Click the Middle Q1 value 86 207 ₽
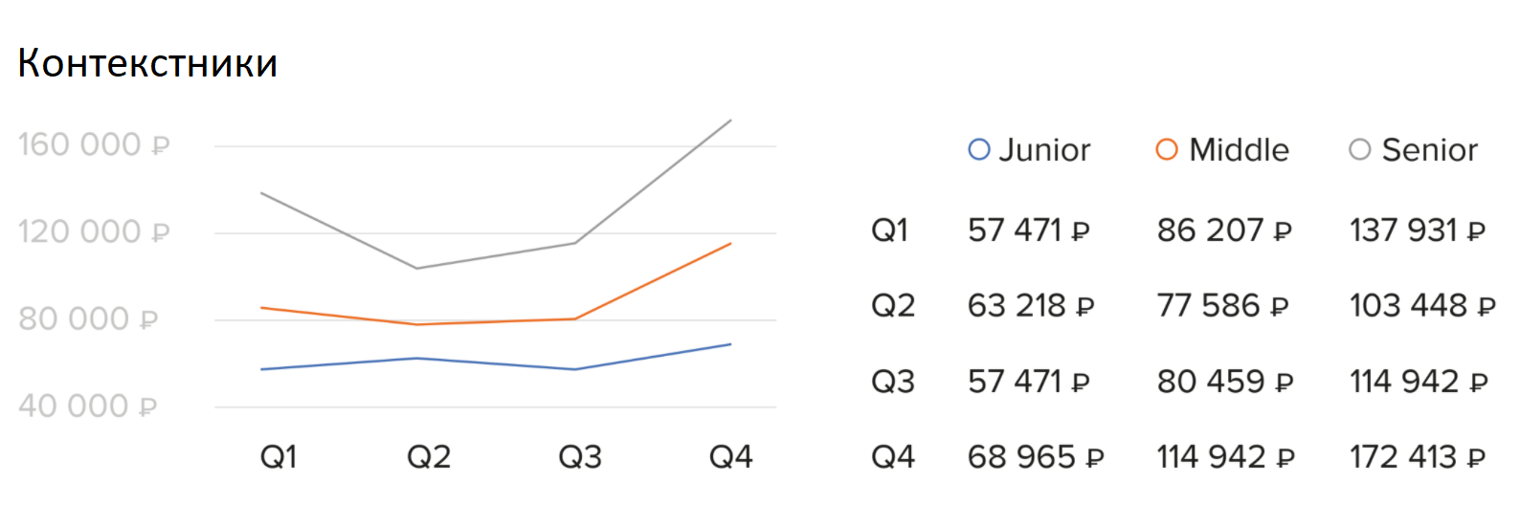Image resolution: width=1520 pixels, height=505 pixels. [1223, 231]
